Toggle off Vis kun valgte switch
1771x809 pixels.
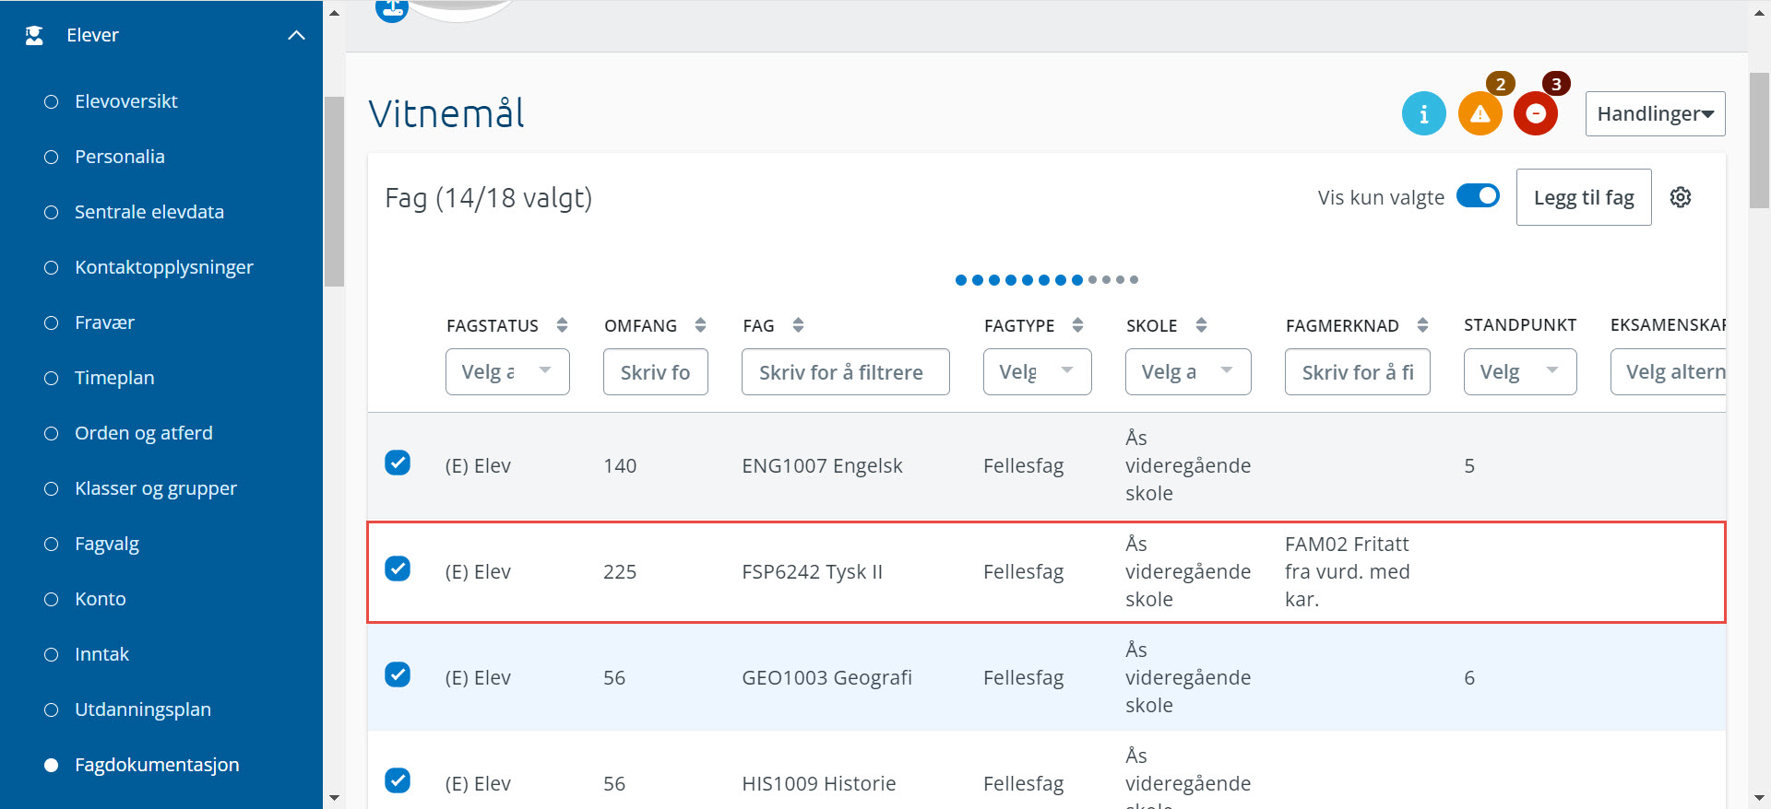pyautogui.click(x=1478, y=196)
